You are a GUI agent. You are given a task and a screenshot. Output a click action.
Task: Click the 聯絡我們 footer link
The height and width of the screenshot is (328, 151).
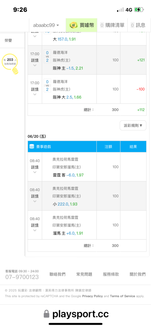click(58, 274)
